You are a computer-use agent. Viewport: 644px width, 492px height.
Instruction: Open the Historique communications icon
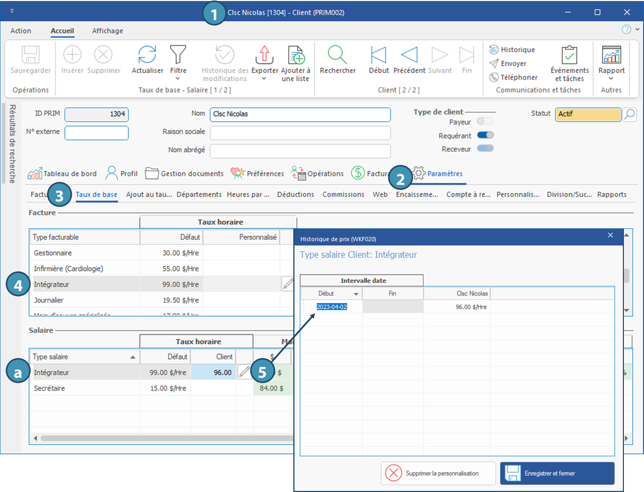pyautogui.click(x=494, y=49)
